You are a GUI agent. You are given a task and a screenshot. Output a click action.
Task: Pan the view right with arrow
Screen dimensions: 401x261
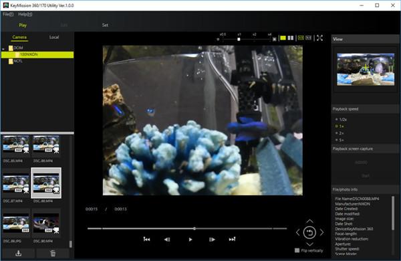pos(321,232)
